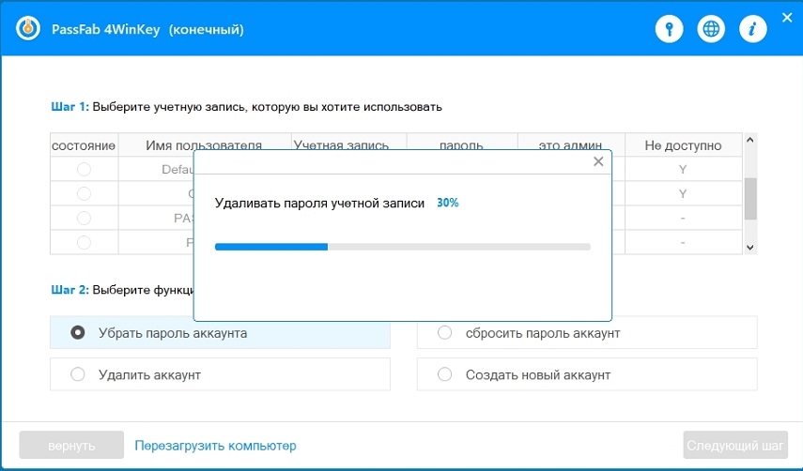Click the "Не доступно" column header
This screenshot has height=471, width=803.
click(x=683, y=145)
